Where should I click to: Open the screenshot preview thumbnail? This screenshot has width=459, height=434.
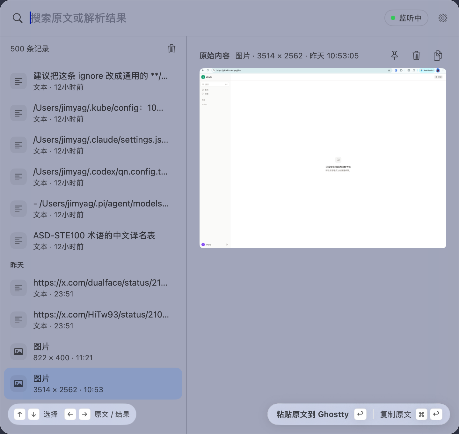tap(323, 158)
